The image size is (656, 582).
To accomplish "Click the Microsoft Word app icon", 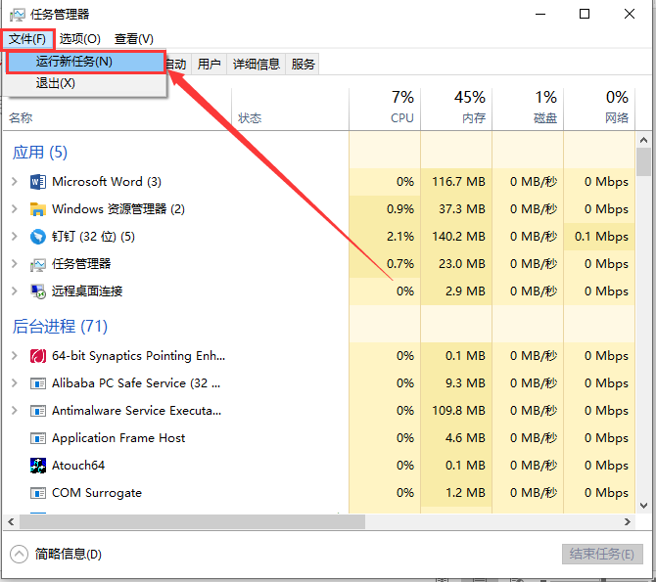I will (38, 182).
